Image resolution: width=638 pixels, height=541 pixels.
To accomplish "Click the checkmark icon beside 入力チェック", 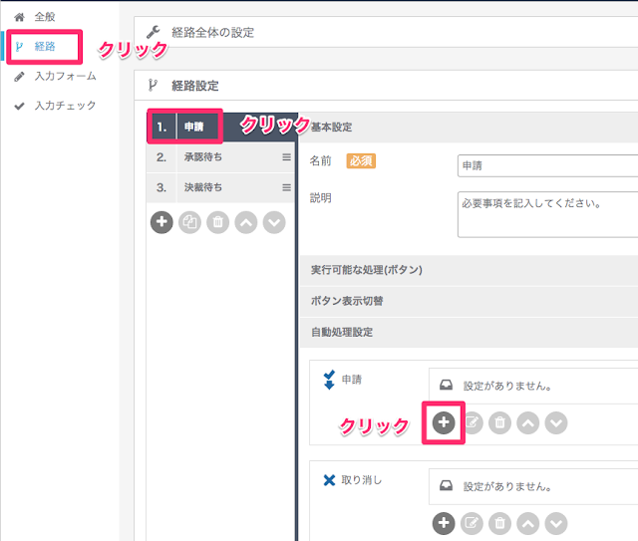I will tap(19, 107).
